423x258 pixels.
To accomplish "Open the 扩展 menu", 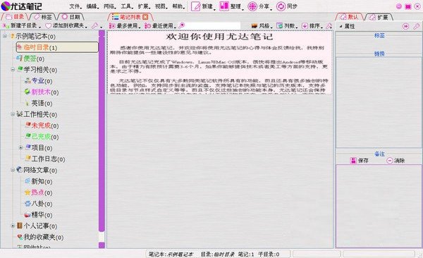I will 143,6.
